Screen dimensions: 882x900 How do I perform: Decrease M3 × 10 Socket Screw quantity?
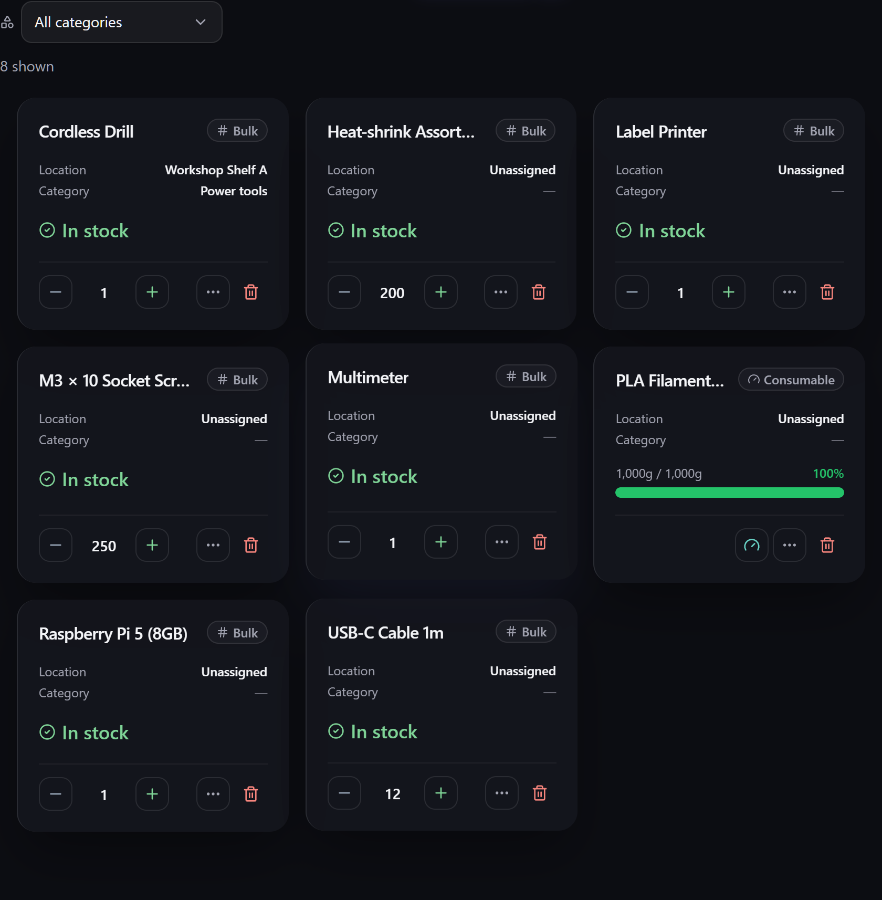click(56, 545)
